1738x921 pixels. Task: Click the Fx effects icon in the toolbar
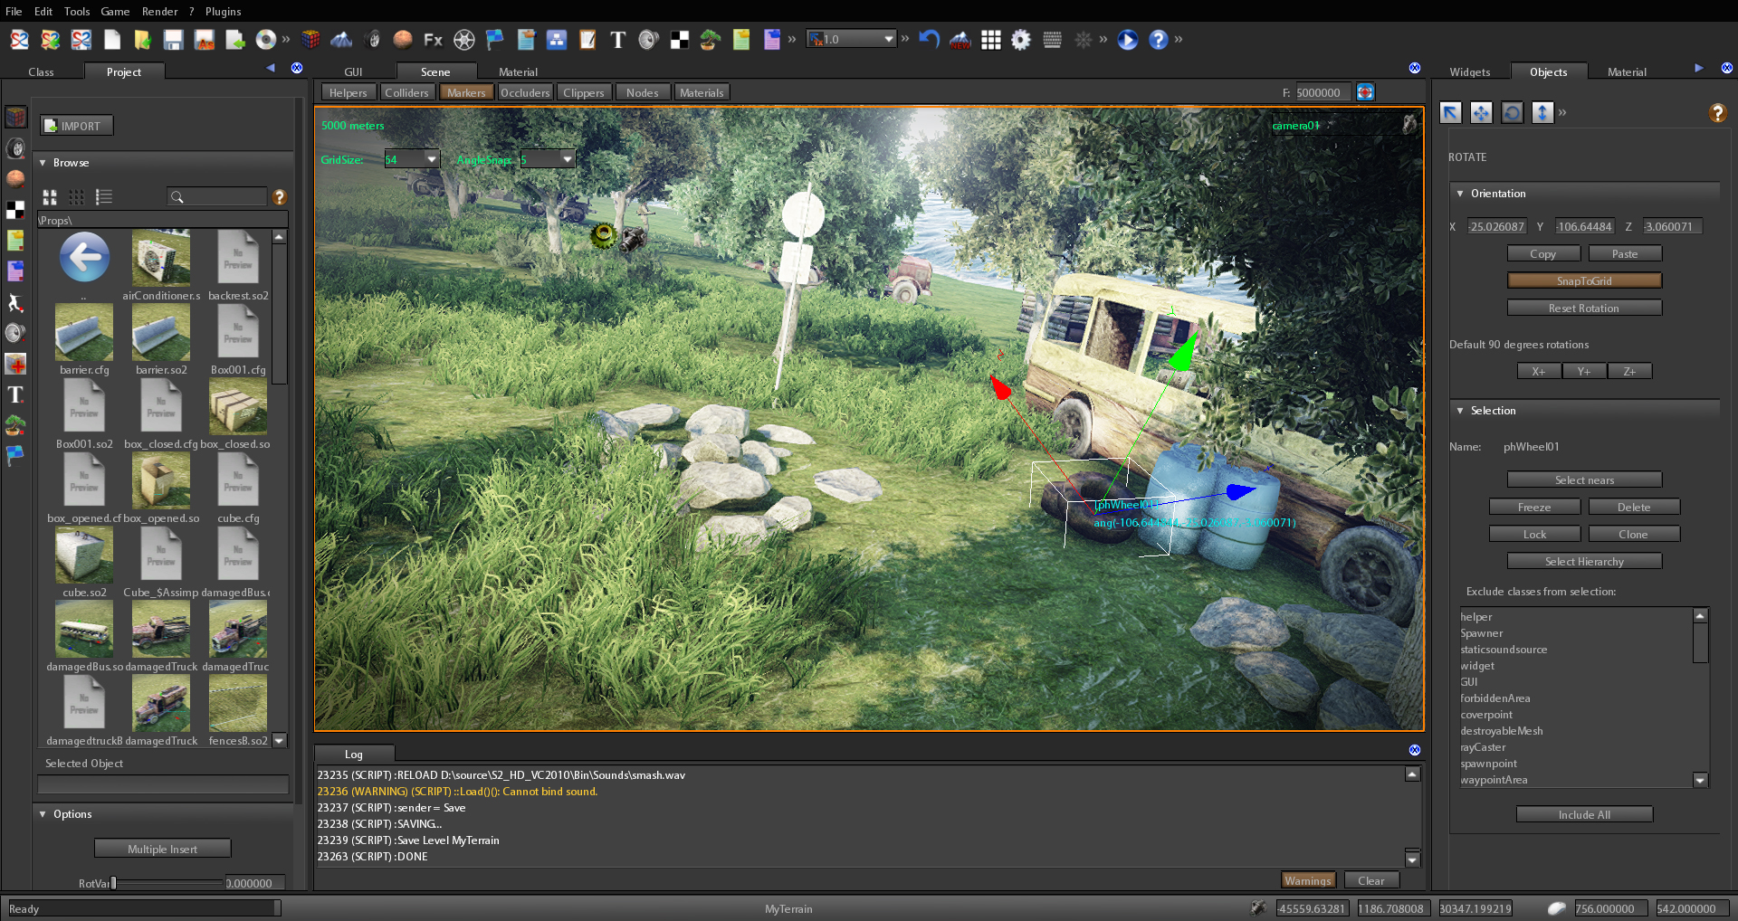433,40
